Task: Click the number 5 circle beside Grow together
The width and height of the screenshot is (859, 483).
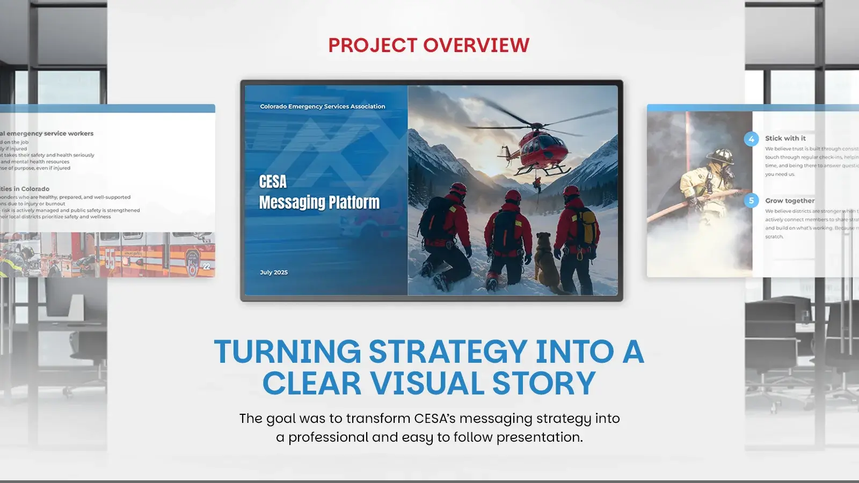Action: click(x=751, y=201)
